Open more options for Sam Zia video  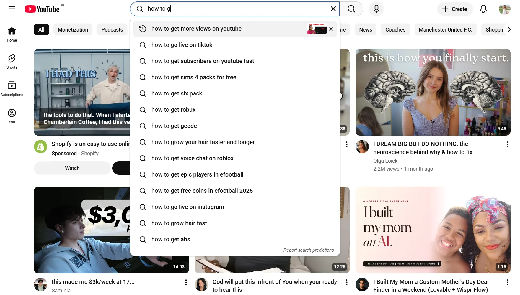point(186,282)
